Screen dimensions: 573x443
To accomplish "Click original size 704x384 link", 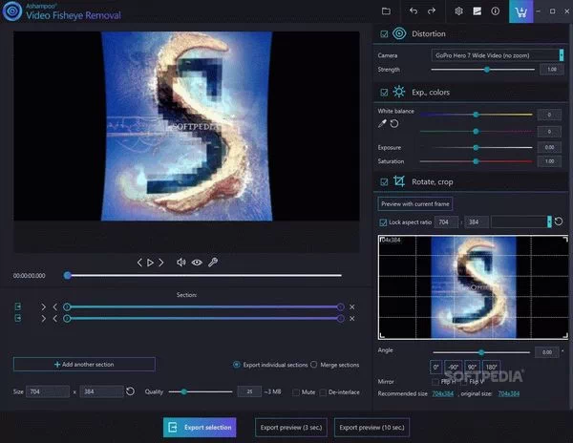I will click(x=509, y=393).
